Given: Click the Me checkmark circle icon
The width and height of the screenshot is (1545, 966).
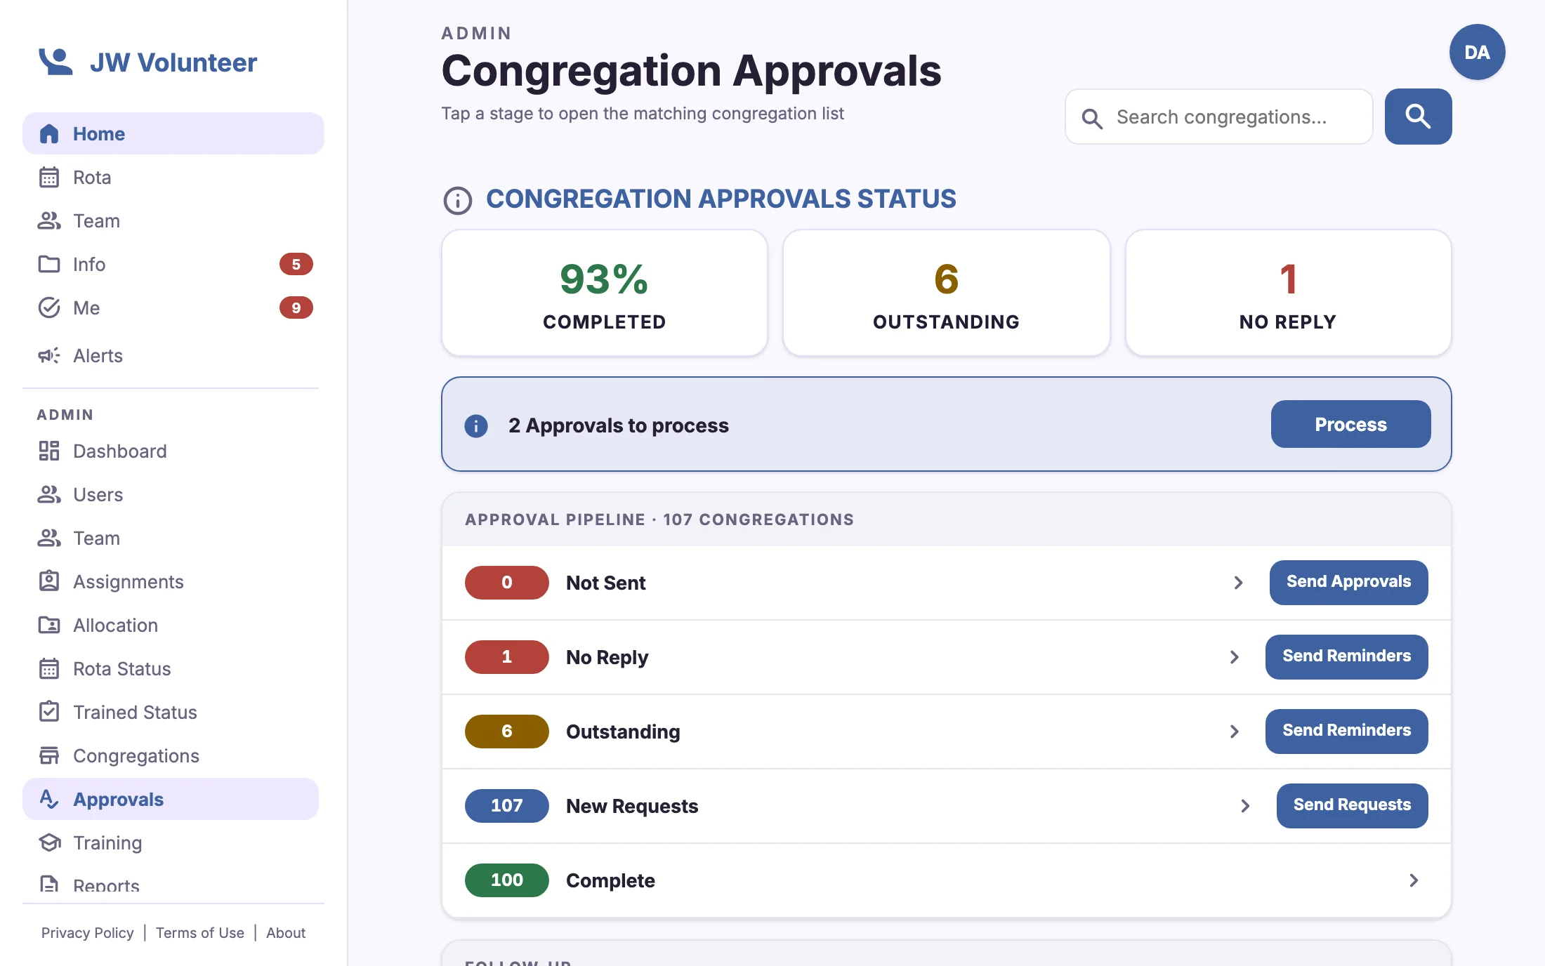Looking at the screenshot, I should 49,307.
